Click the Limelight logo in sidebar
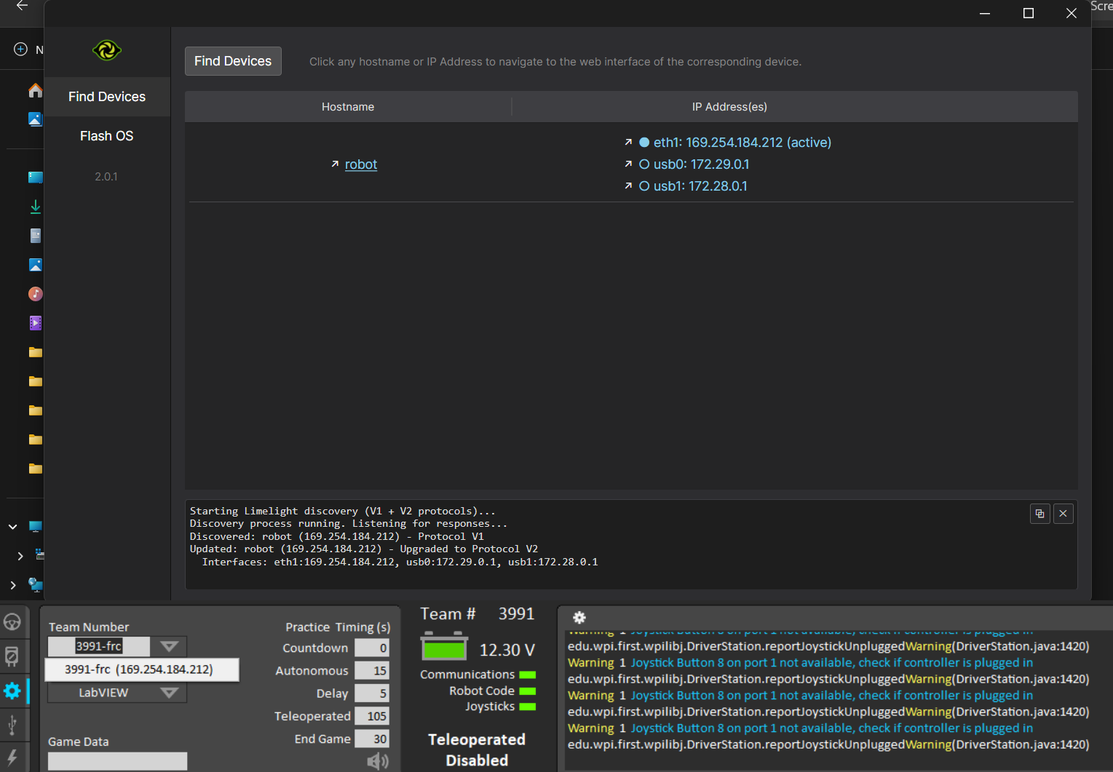The image size is (1113, 772). coord(106,50)
